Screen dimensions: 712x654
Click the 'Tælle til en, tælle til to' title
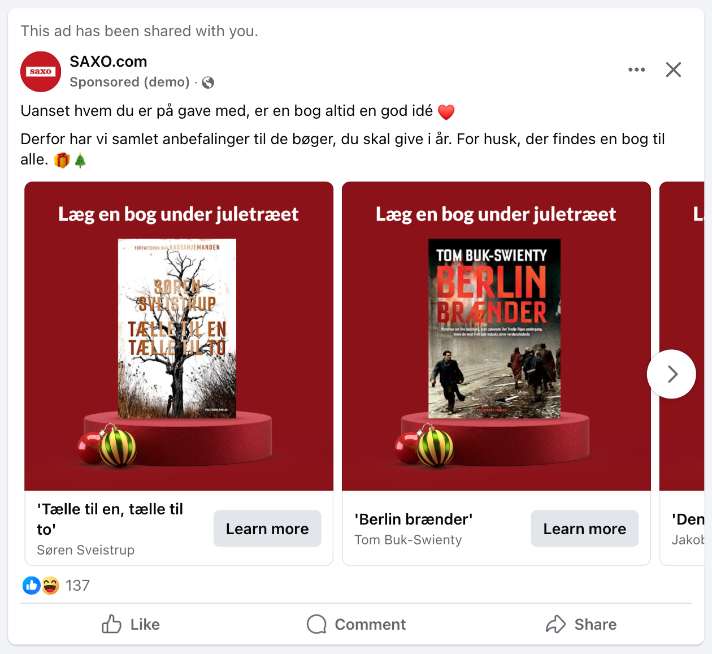110,519
